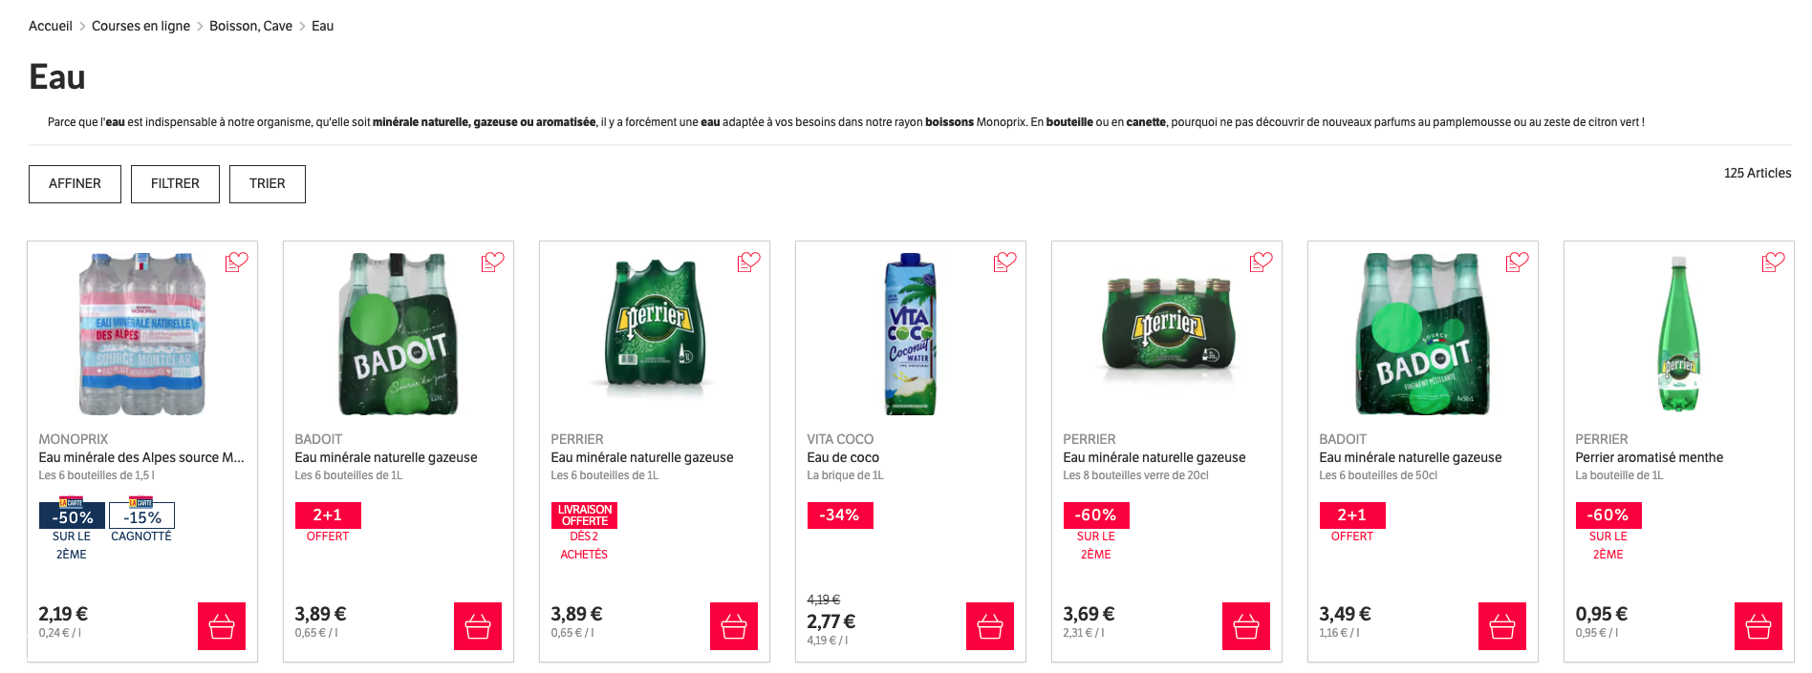This screenshot has width=1812, height=673.
Task: Add Monoprix Alpes water to basket
Action: click(222, 626)
